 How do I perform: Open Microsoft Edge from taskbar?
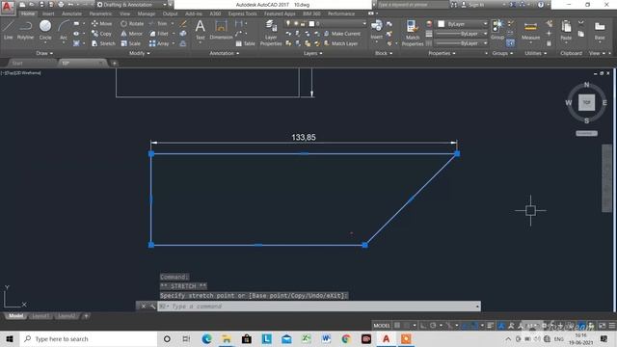click(206, 338)
